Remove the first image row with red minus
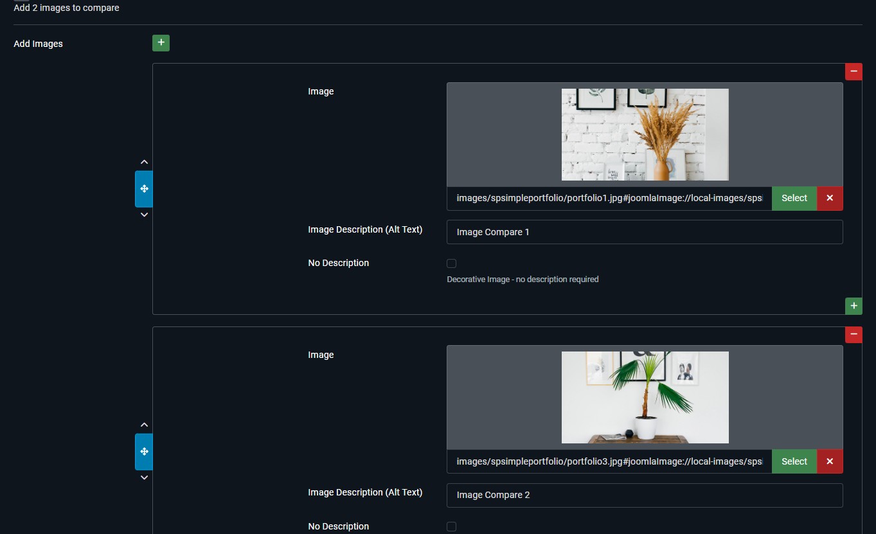This screenshot has width=876, height=534. click(854, 71)
